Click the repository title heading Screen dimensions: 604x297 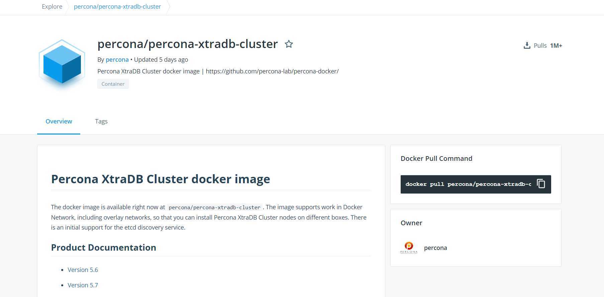(x=188, y=44)
